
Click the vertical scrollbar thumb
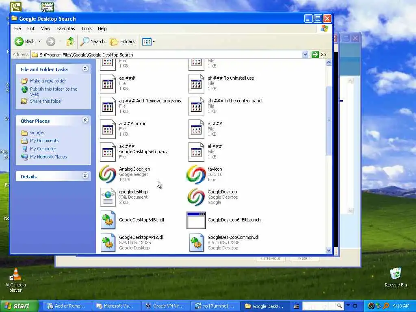click(x=329, y=121)
